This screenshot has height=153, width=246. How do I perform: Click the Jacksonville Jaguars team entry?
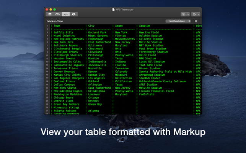(69, 65)
